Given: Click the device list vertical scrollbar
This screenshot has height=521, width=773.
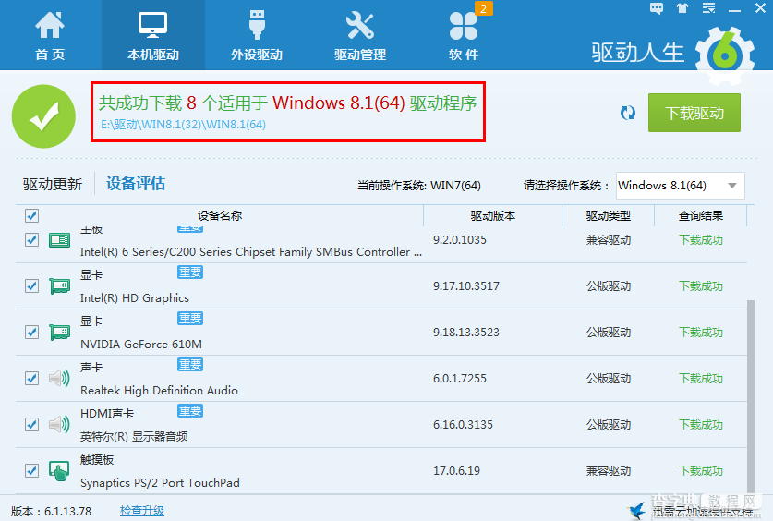Looking at the screenshot, I should click(751, 394).
